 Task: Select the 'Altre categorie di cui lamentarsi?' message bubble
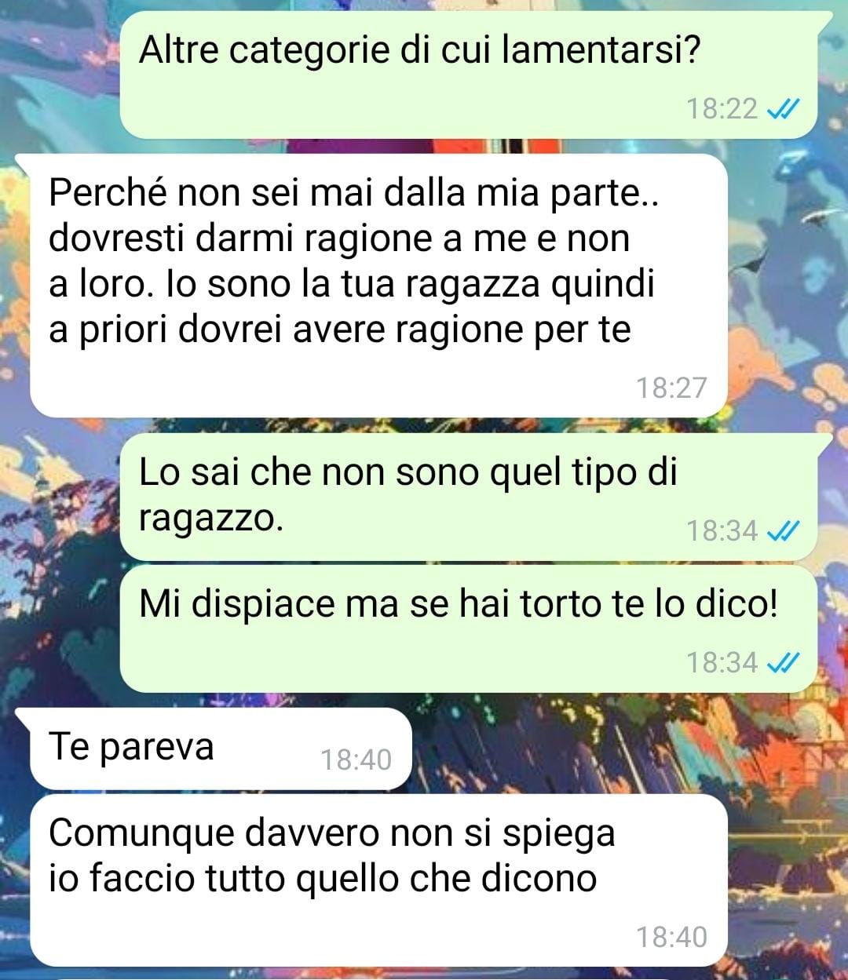click(x=469, y=75)
